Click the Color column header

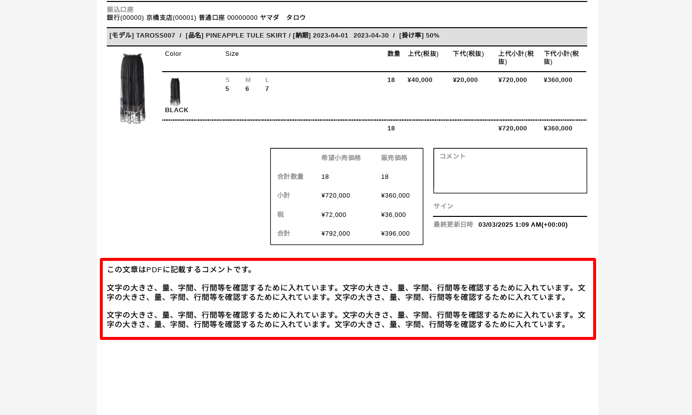point(173,53)
